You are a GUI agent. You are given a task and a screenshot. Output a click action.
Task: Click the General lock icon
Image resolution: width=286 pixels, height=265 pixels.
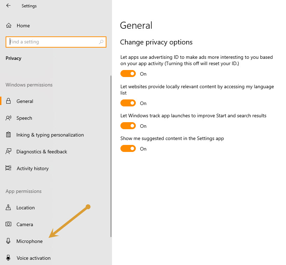tap(8, 101)
